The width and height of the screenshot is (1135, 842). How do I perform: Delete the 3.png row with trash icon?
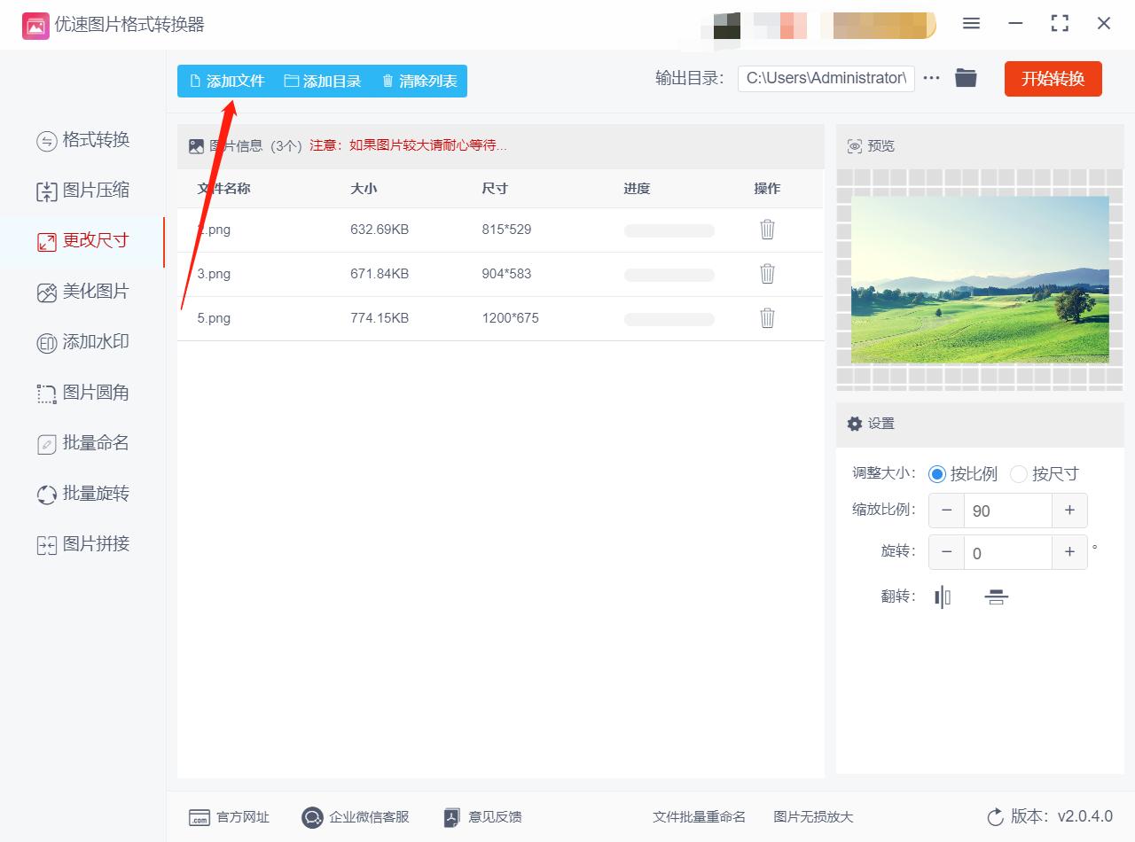(767, 274)
